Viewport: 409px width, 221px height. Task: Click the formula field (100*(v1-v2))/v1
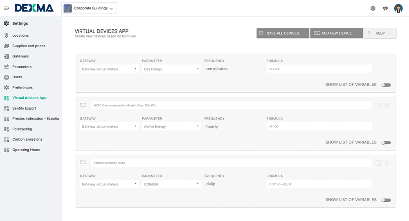pyautogui.click(x=319, y=184)
